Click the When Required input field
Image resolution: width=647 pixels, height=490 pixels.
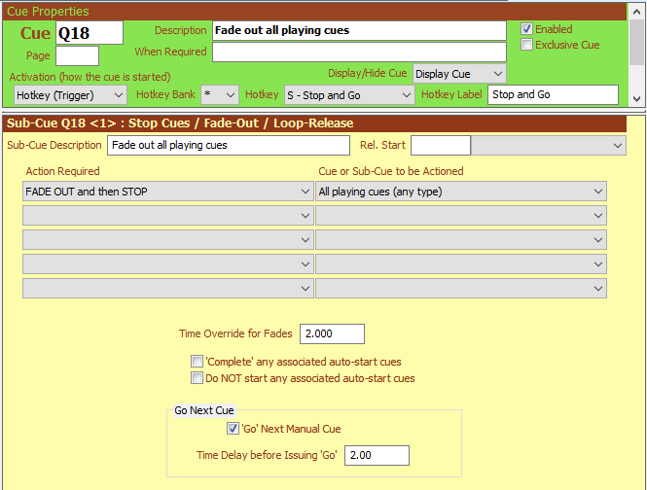pos(358,52)
